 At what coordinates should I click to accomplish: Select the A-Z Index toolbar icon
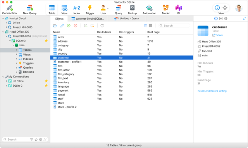(77, 10)
